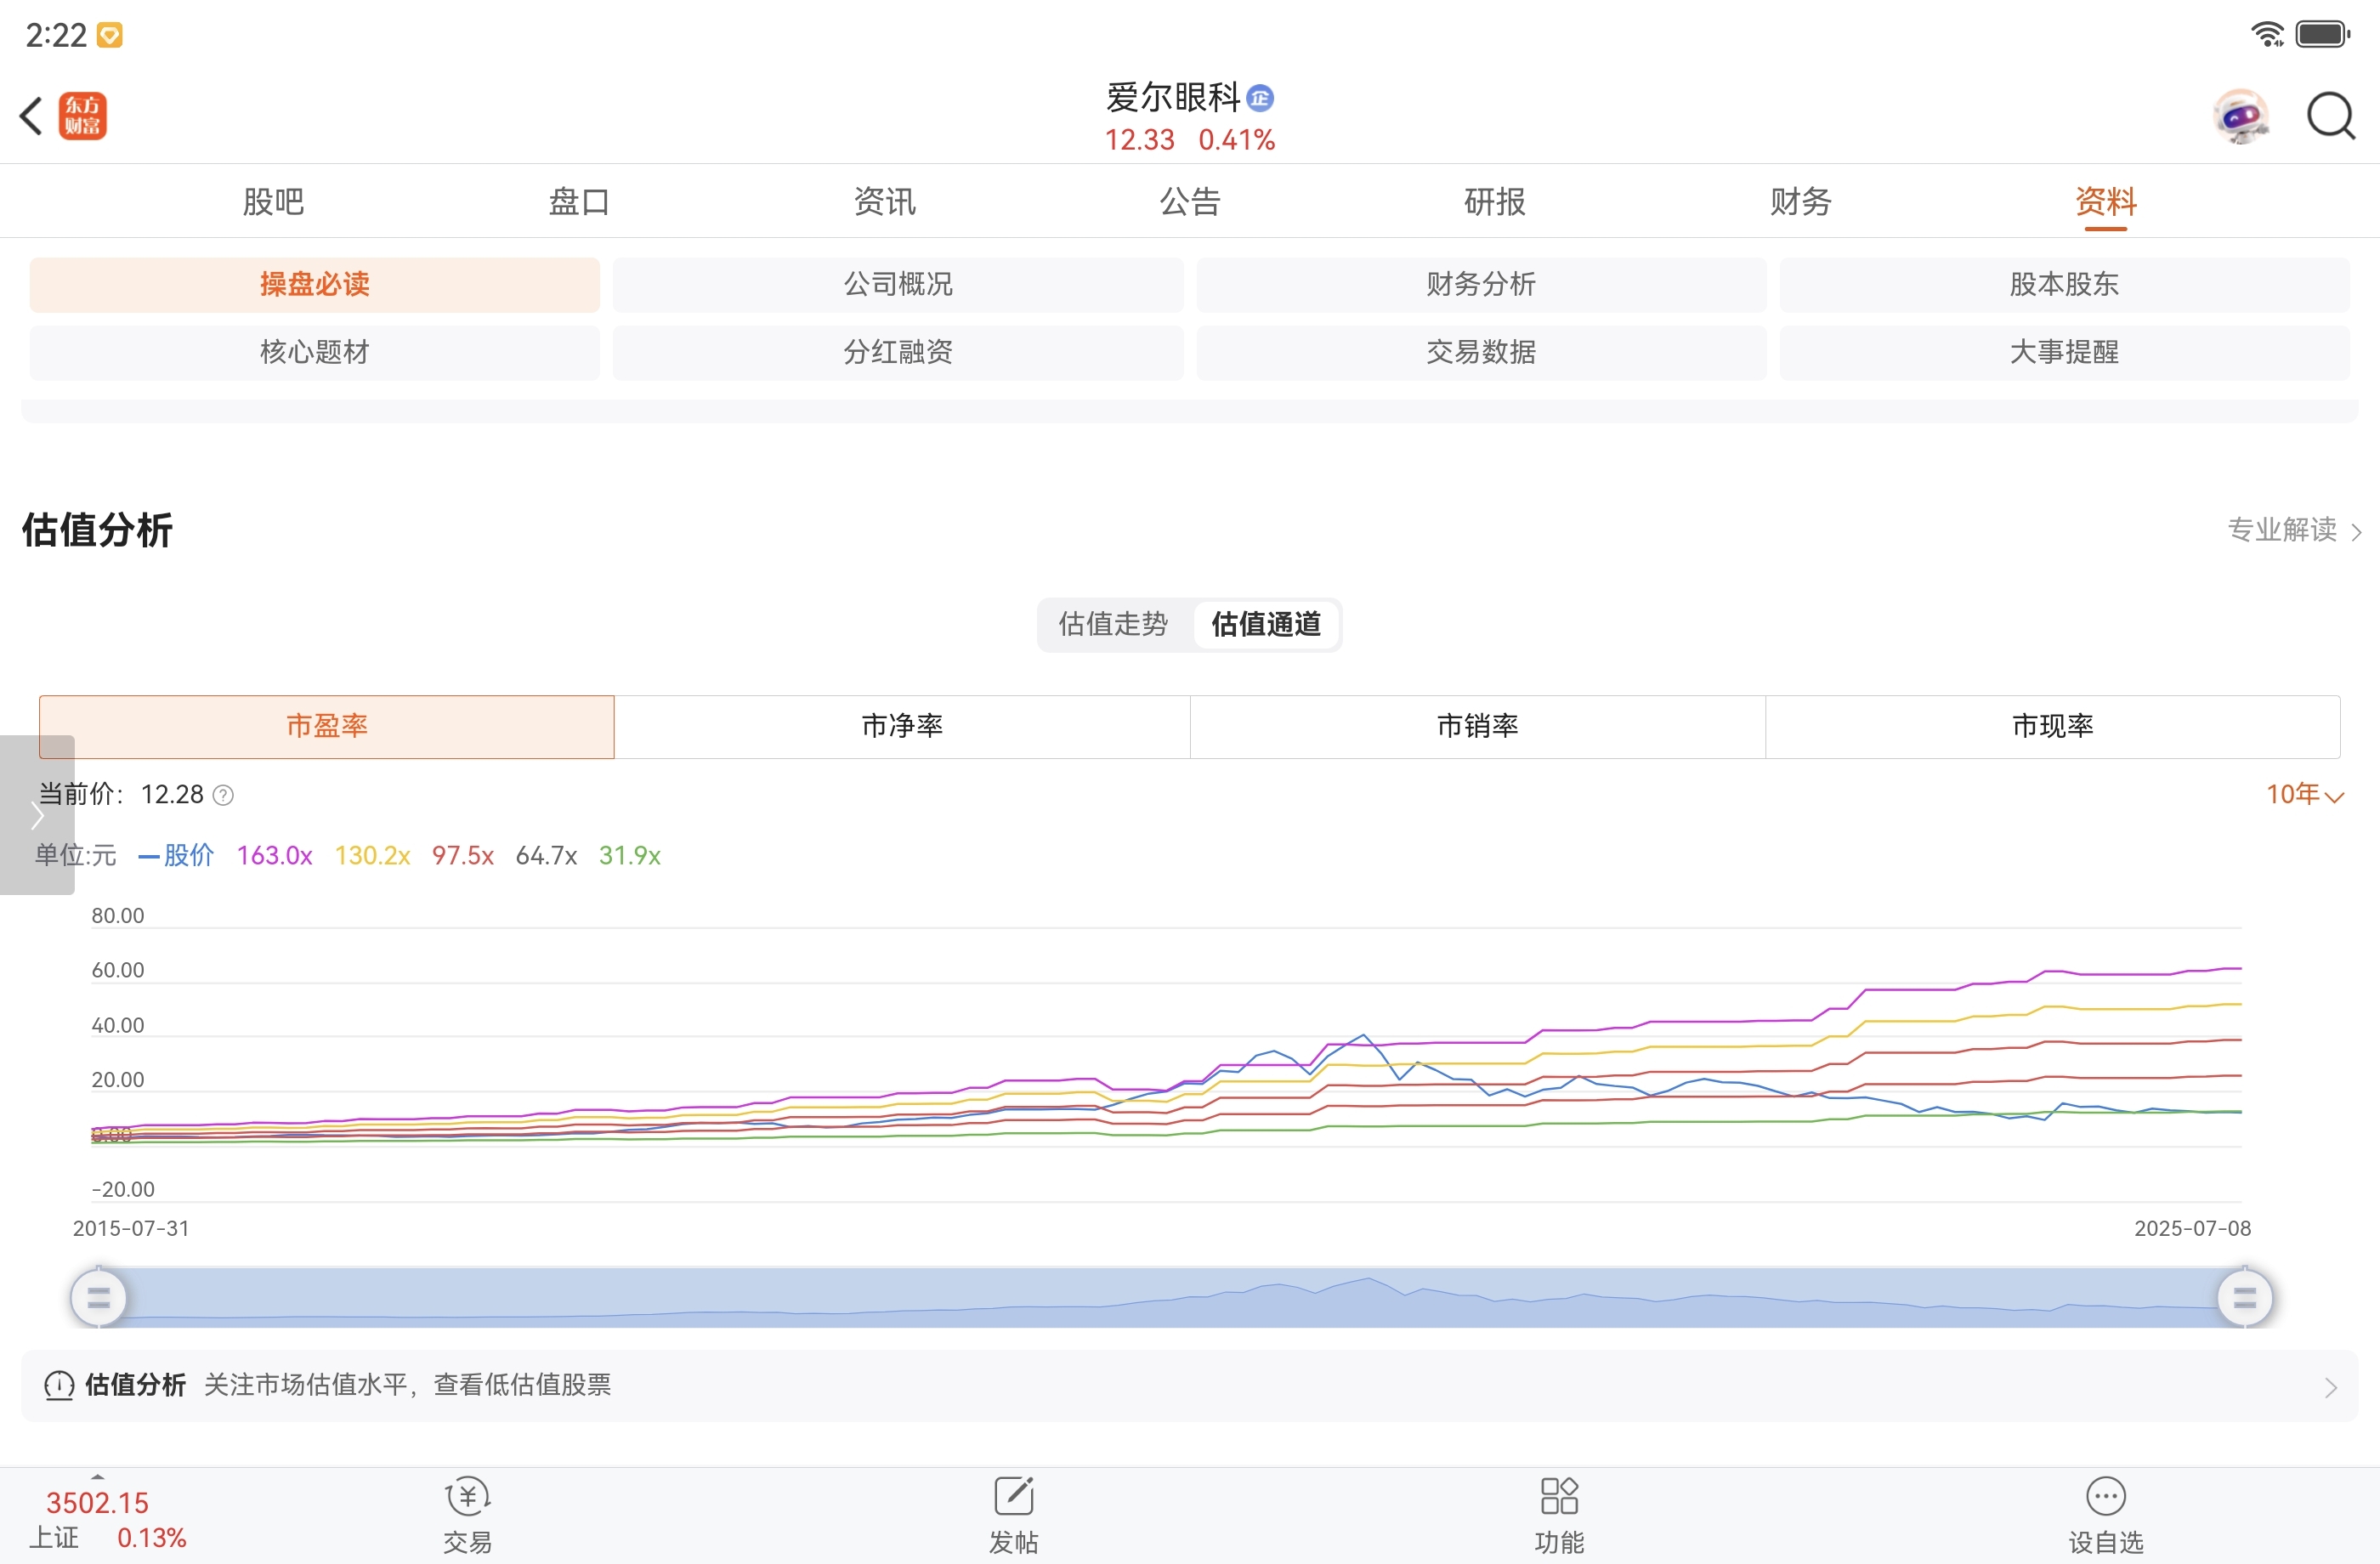Viewport: 2380px width, 1564px height.
Task: Tap the 上证 index 3502.15 quote
Action: click(x=108, y=1520)
